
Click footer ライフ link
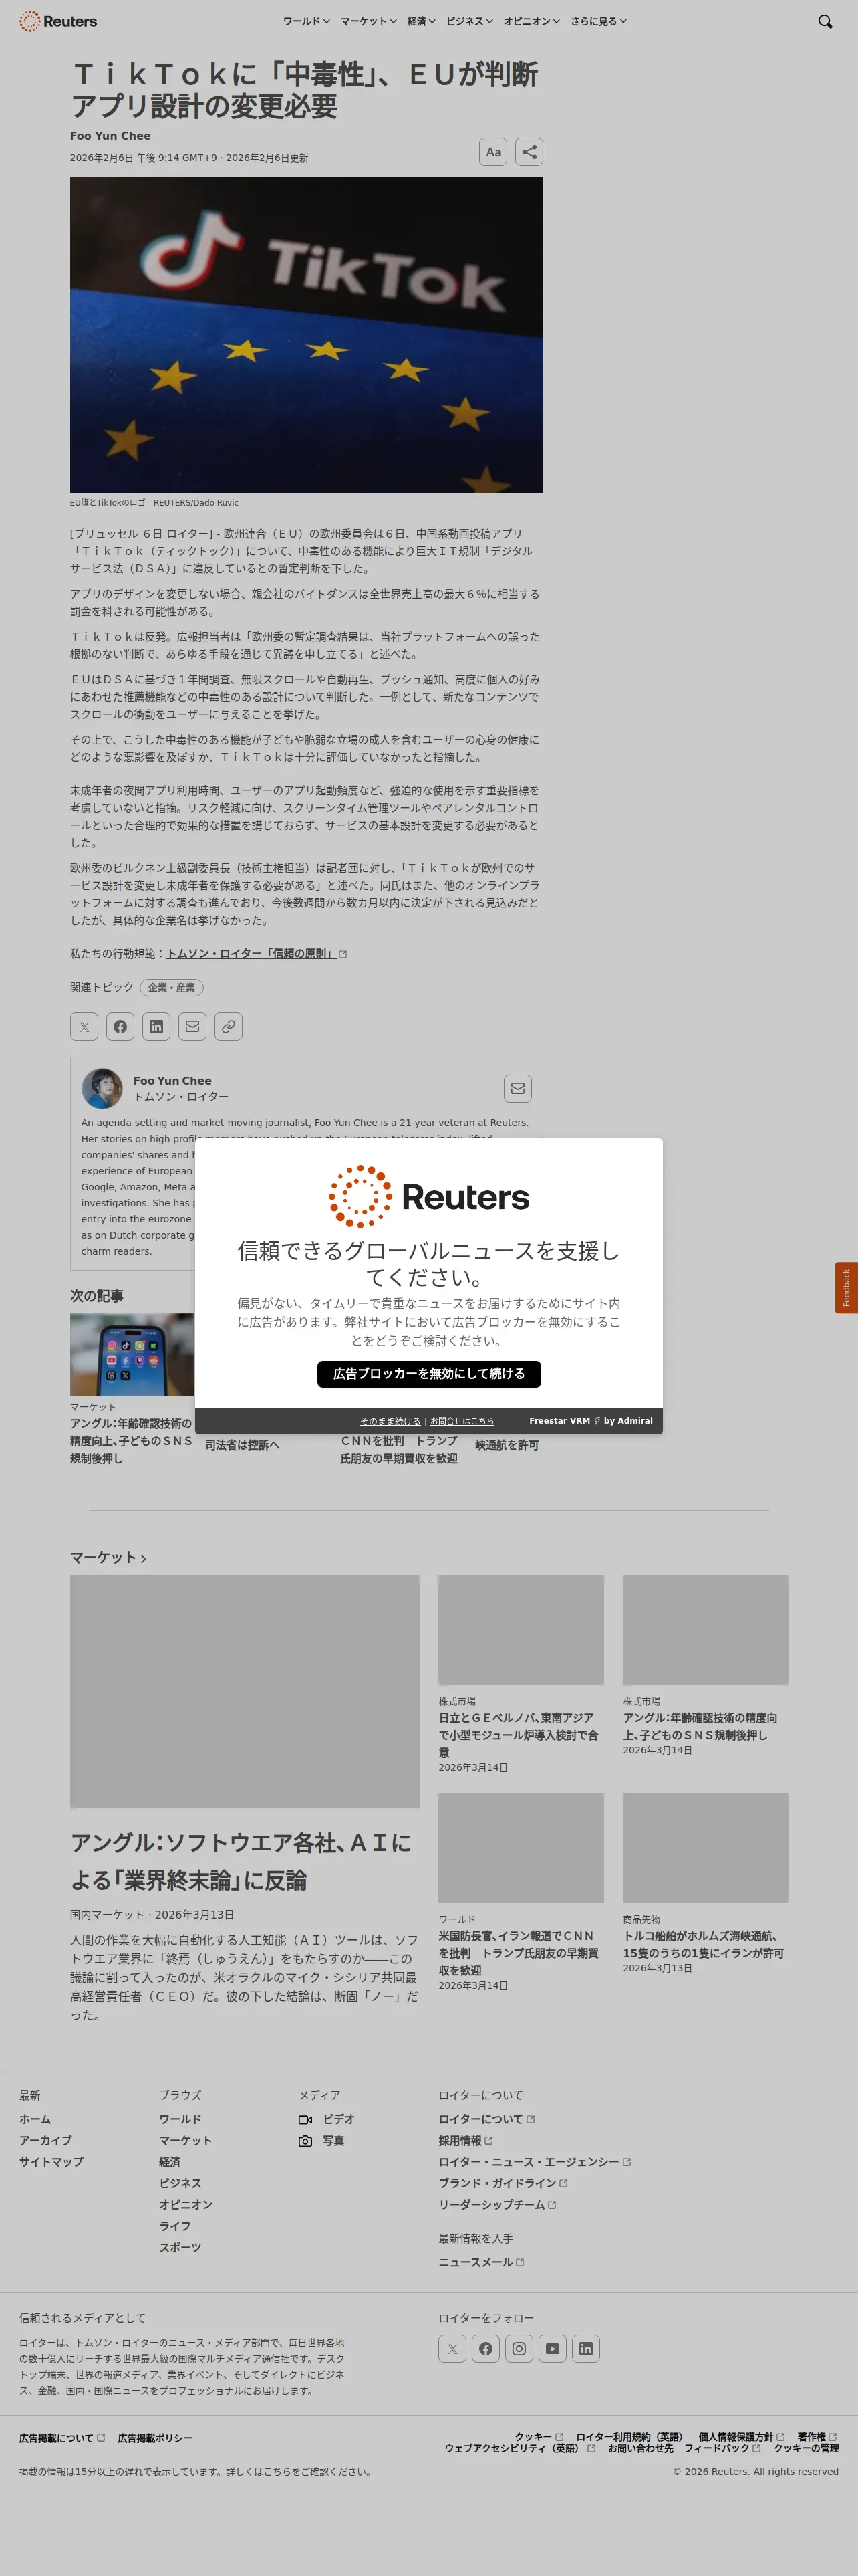[x=175, y=2226]
